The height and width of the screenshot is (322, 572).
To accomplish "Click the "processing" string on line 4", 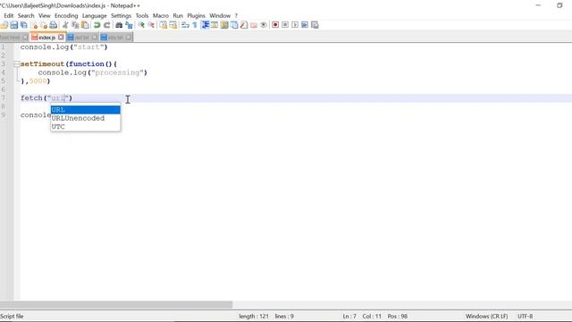I will tap(117, 72).
